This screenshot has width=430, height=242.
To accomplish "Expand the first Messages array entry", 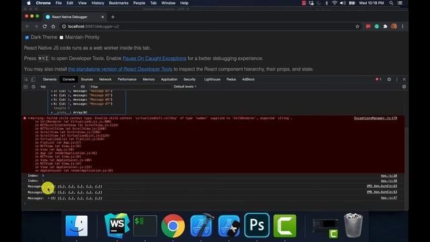I will (49, 187).
